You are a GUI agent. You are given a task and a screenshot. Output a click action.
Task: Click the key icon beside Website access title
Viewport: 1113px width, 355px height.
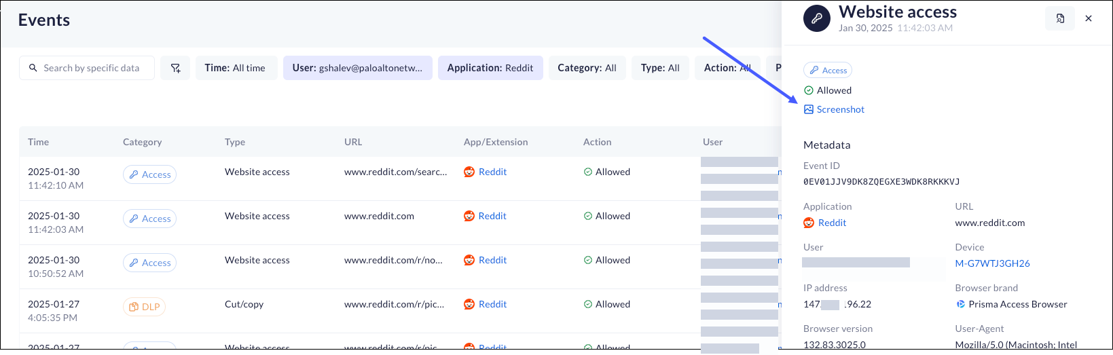coord(817,19)
